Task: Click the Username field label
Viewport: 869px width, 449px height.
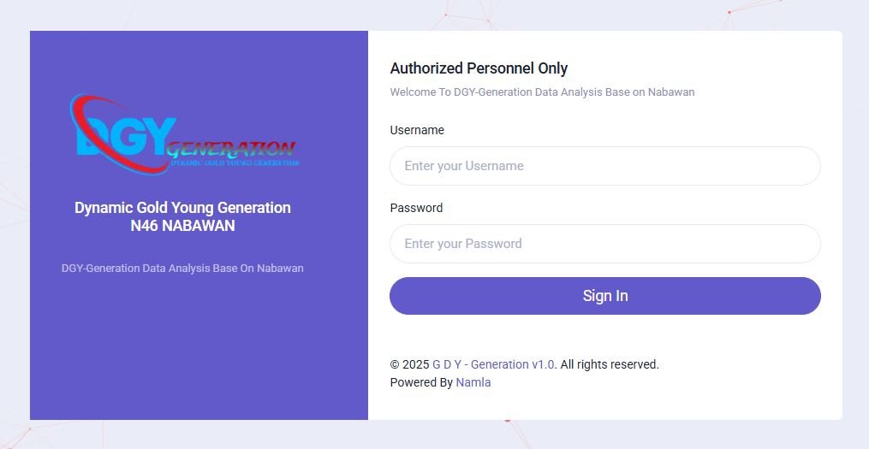Action: pos(417,130)
